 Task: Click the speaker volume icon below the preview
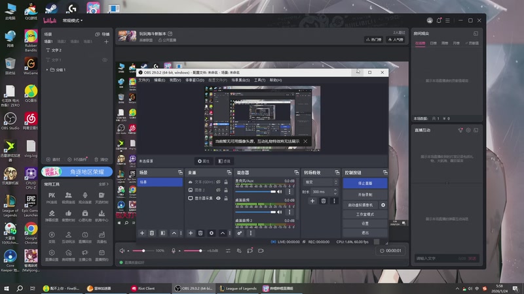click(x=122, y=251)
